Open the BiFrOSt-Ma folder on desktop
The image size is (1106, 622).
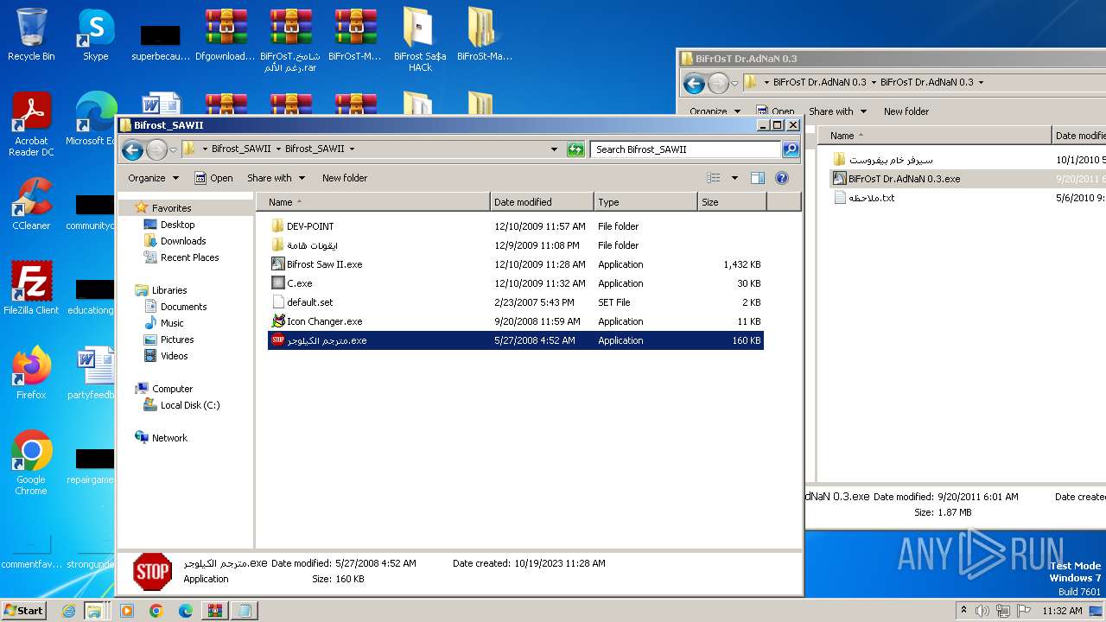[x=484, y=35]
